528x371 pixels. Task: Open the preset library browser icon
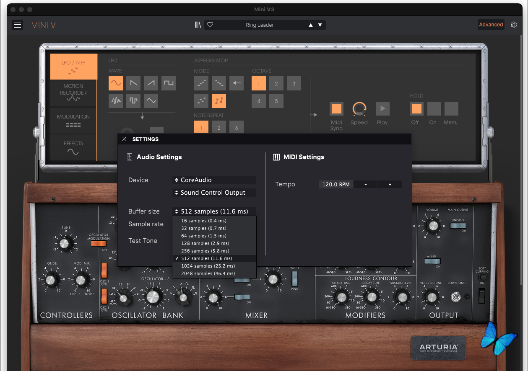tap(198, 25)
